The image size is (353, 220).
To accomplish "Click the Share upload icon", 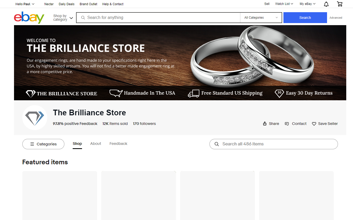I will (x=265, y=124).
